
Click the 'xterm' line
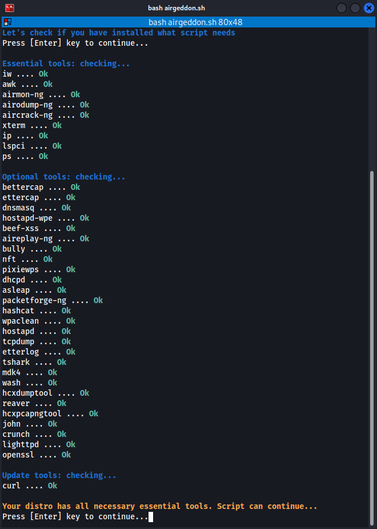(x=32, y=125)
